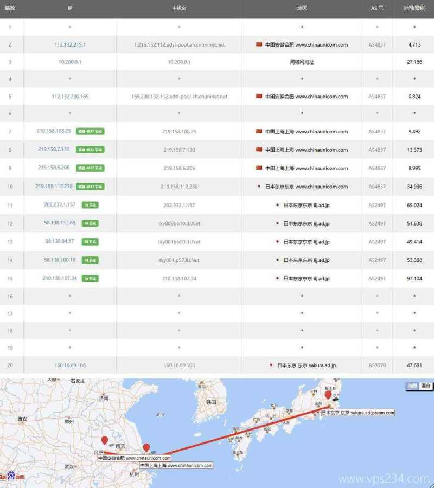Click the green IIJ badge beside 210.138.107.34

(x=90, y=279)
